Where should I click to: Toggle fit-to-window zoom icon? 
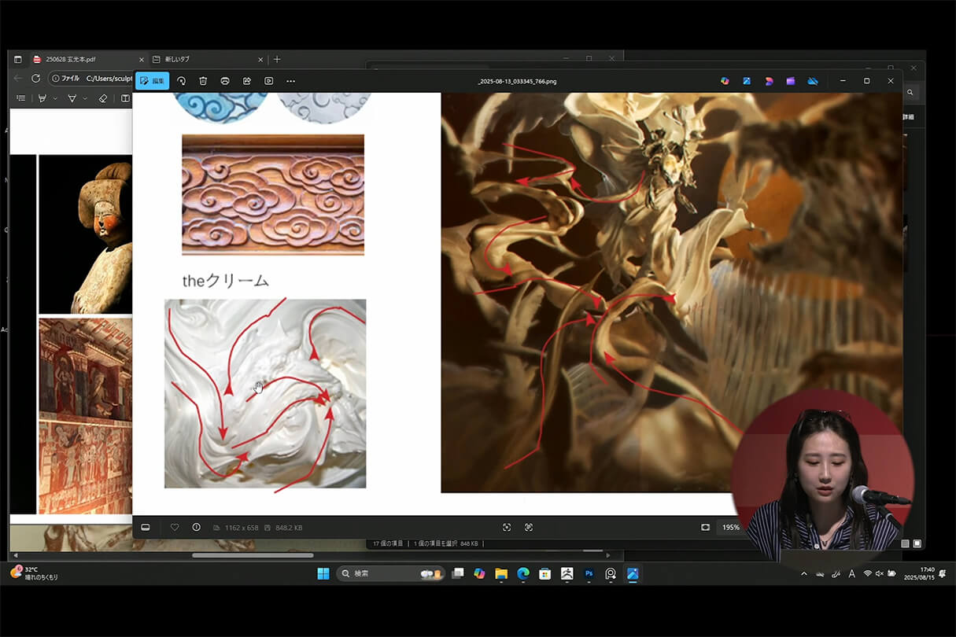[705, 527]
